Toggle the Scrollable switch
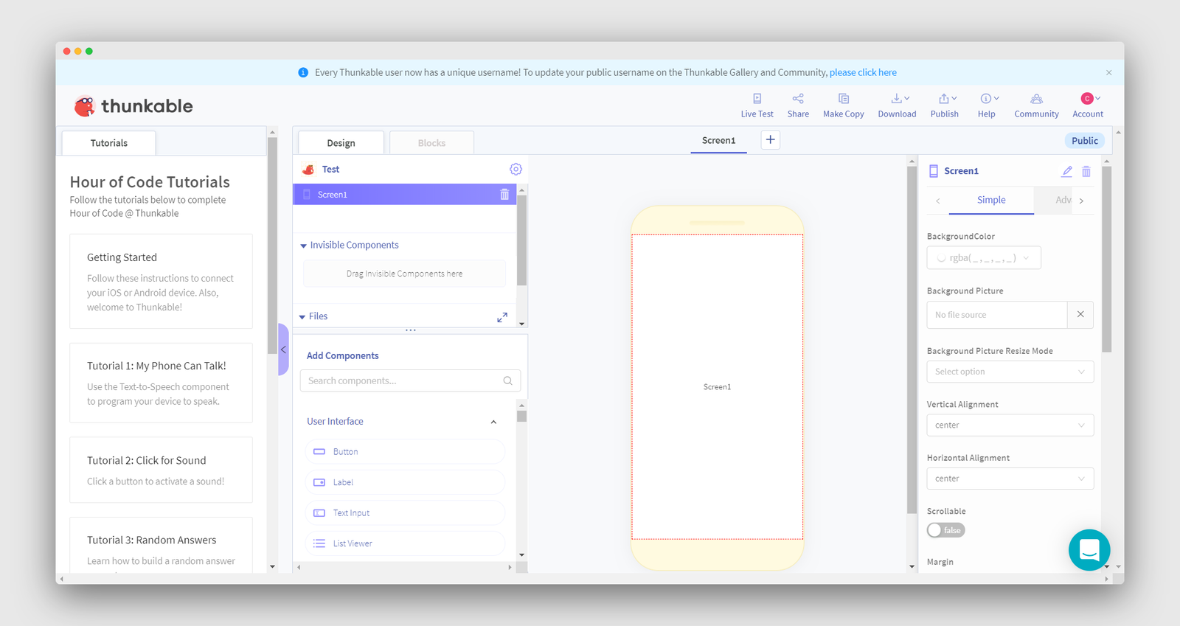The height and width of the screenshot is (626, 1180). pyautogui.click(x=945, y=530)
